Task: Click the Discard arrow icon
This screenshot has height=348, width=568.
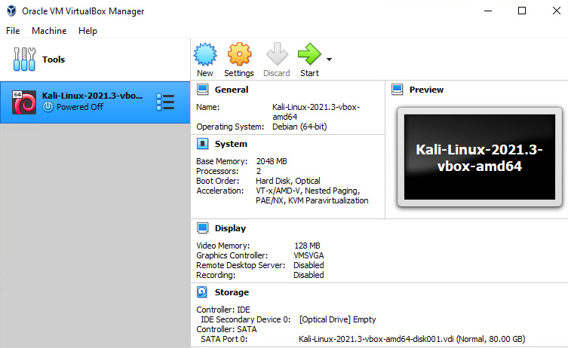Action: (277, 54)
